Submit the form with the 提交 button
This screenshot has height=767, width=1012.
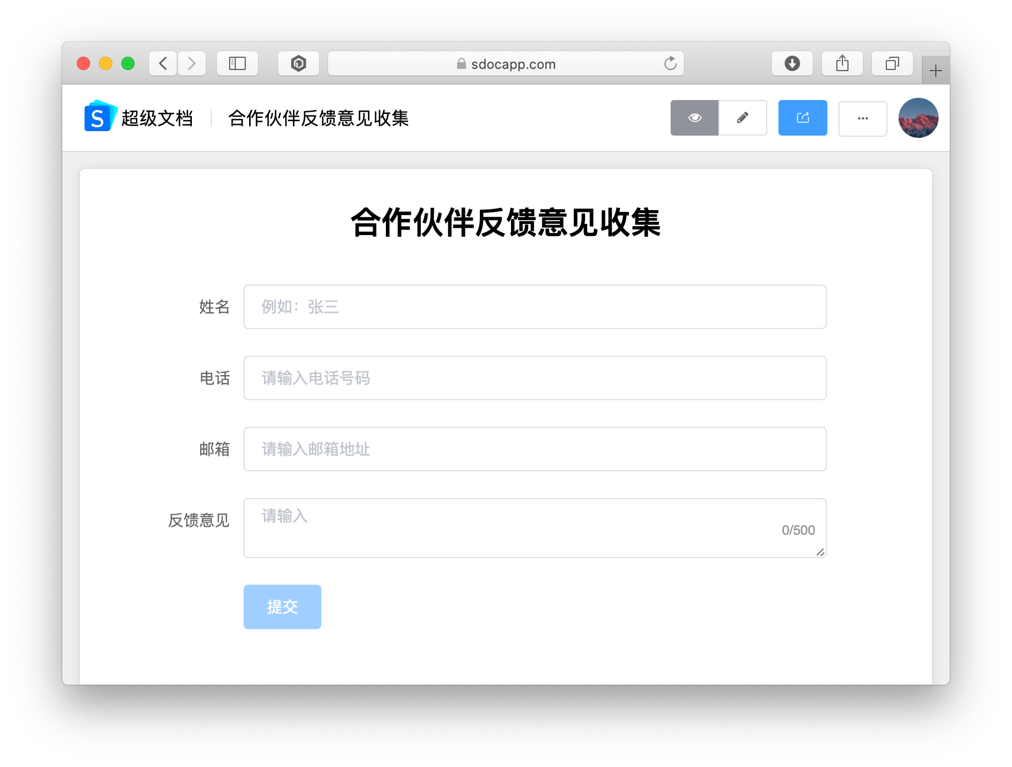pos(282,607)
